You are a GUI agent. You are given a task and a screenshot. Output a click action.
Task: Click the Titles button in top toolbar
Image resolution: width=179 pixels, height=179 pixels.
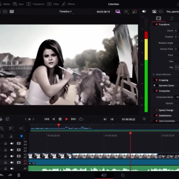click(x=53, y=4)
